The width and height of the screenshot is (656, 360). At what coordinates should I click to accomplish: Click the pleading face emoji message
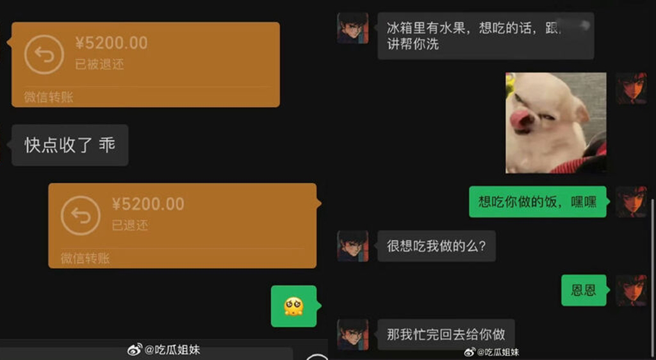tap(293, 306)
